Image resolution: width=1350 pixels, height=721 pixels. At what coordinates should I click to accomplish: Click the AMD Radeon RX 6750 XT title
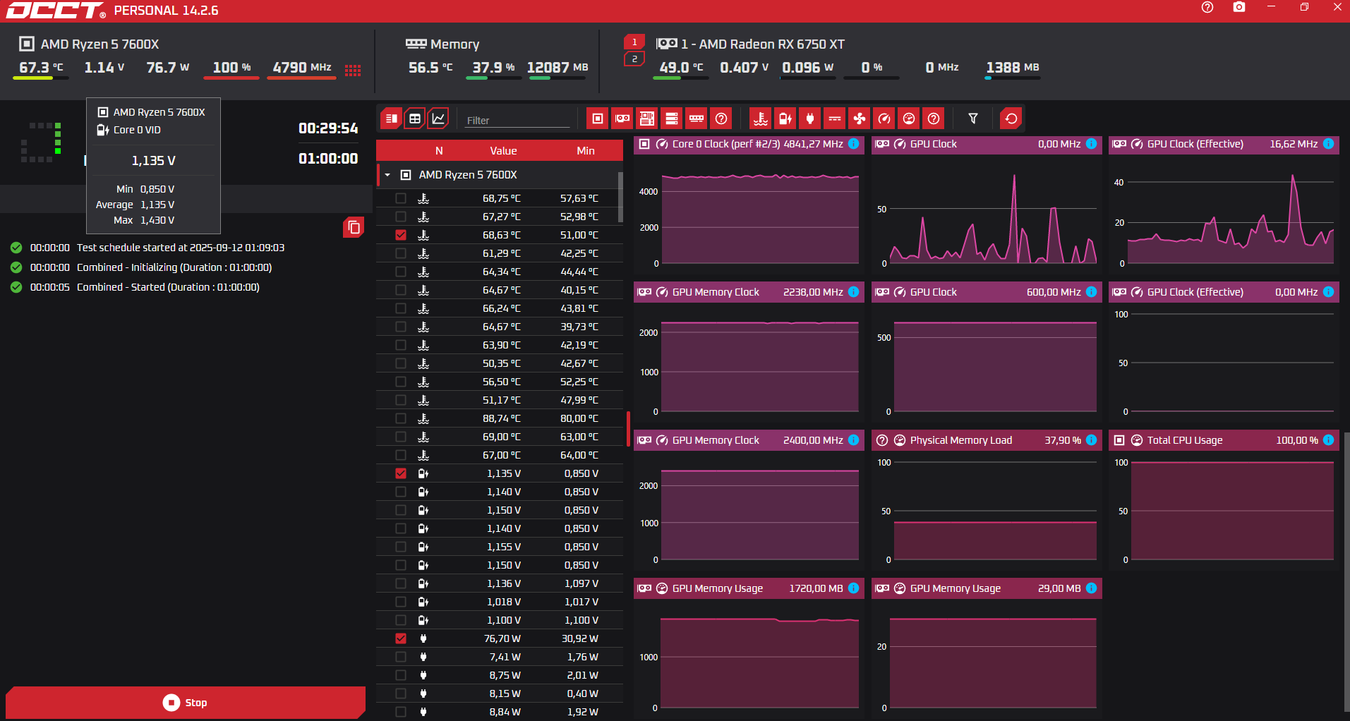(x=763, y=44)
